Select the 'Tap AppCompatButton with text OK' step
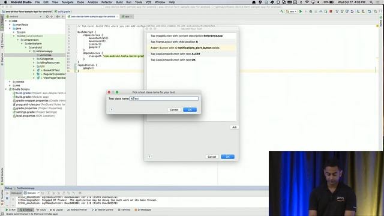The height and width of the screenshot is (216, 384). tap(191, 60)
